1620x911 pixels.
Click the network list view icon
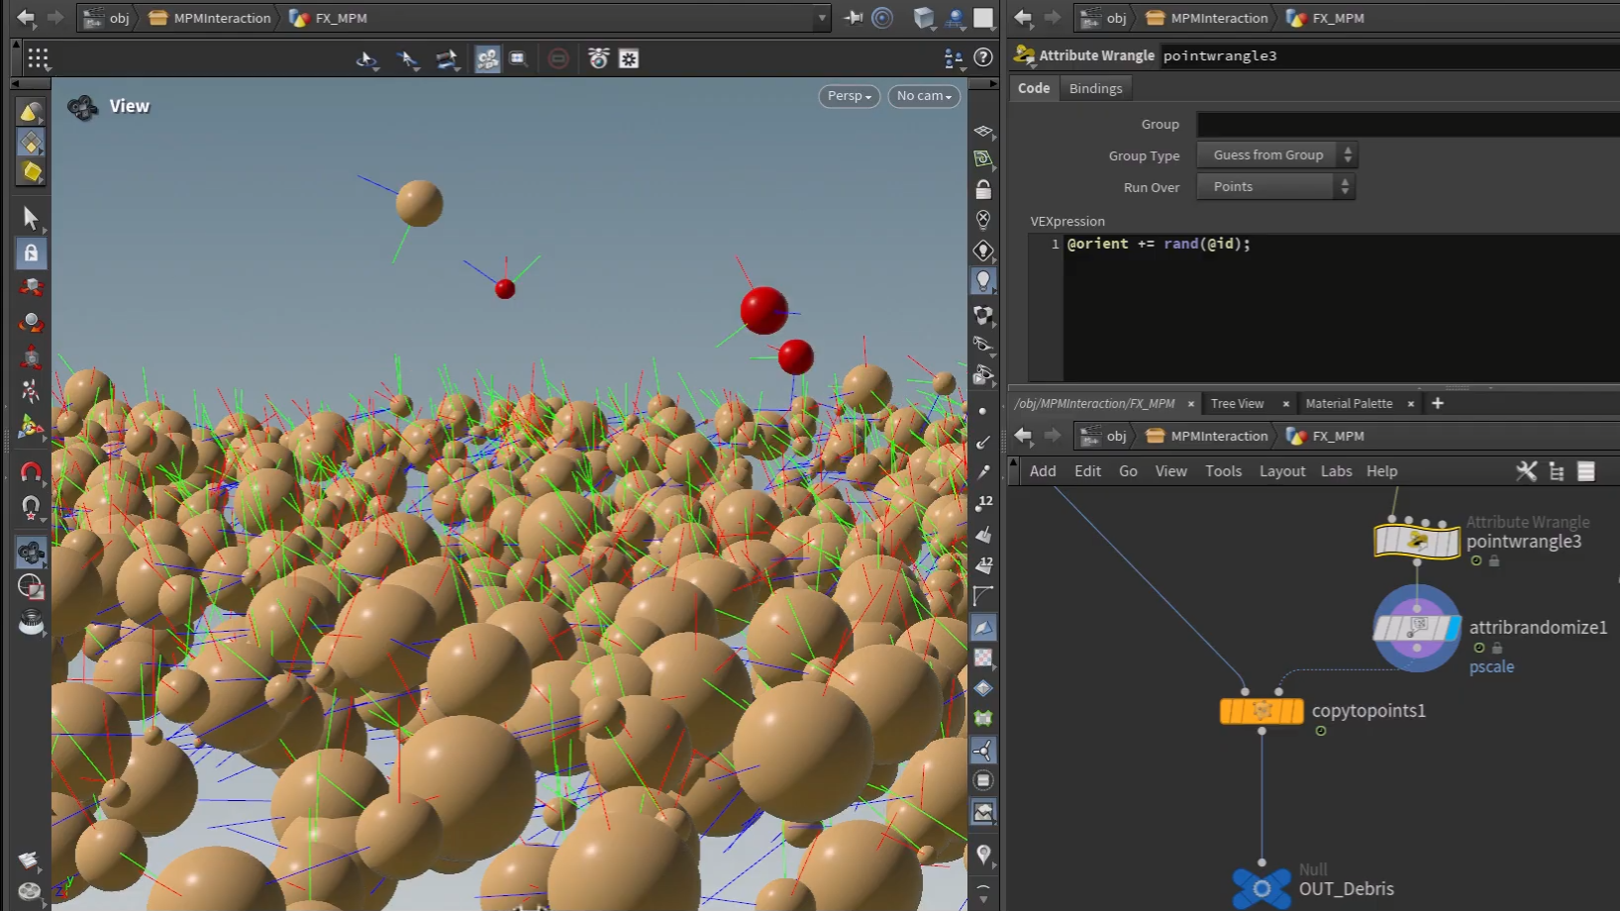[x=1586, y=471]
